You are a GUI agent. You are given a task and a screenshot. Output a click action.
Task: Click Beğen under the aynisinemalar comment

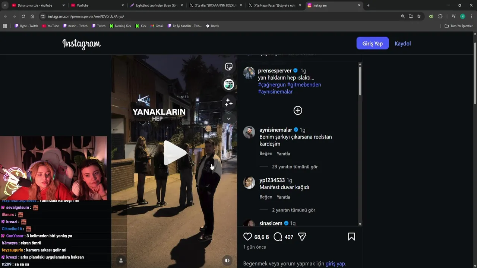(x=266, y=153)
